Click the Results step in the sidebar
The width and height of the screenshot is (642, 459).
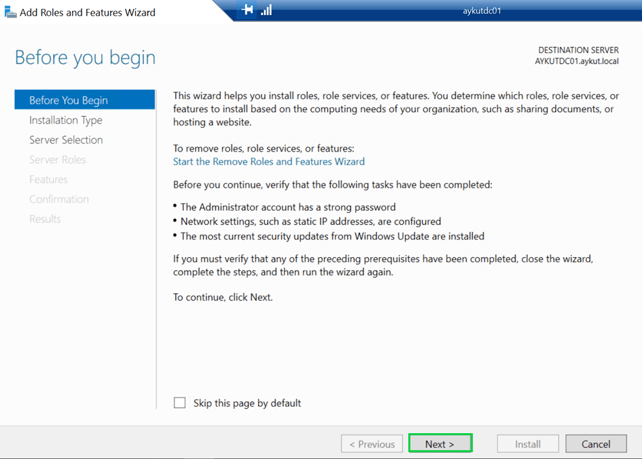(x=45, y=219)
